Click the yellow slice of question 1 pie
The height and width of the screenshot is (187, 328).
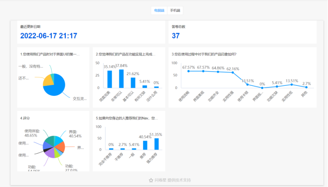coord(48,81)
